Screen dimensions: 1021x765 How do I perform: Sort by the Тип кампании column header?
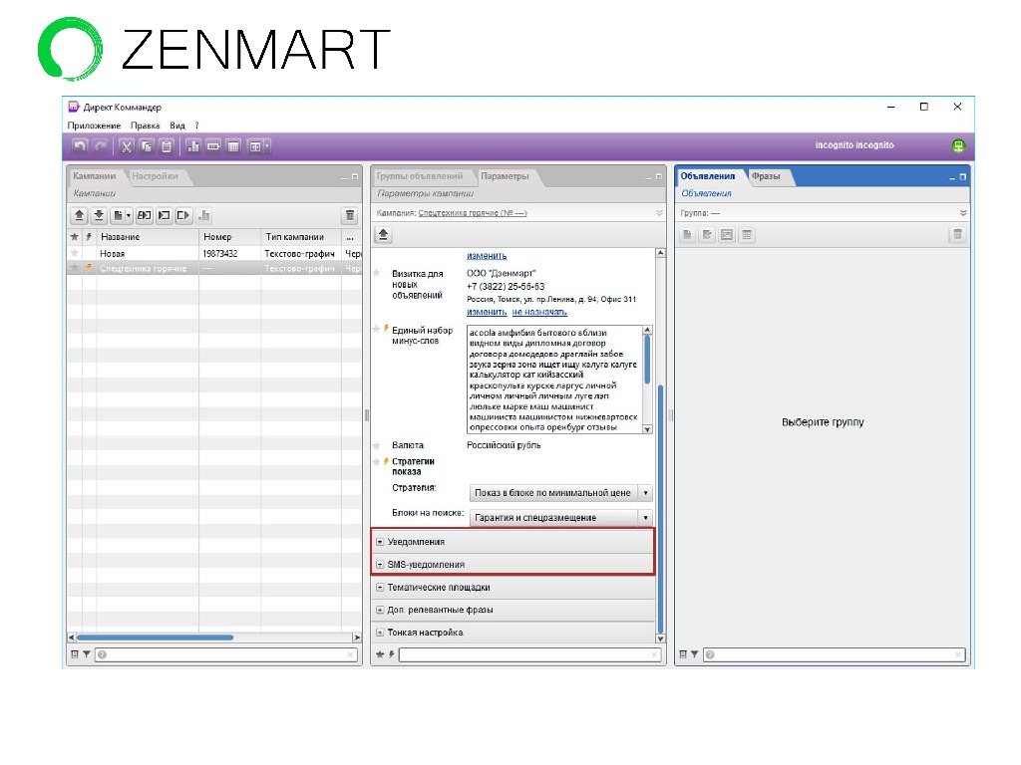click(x=301, y=237)
